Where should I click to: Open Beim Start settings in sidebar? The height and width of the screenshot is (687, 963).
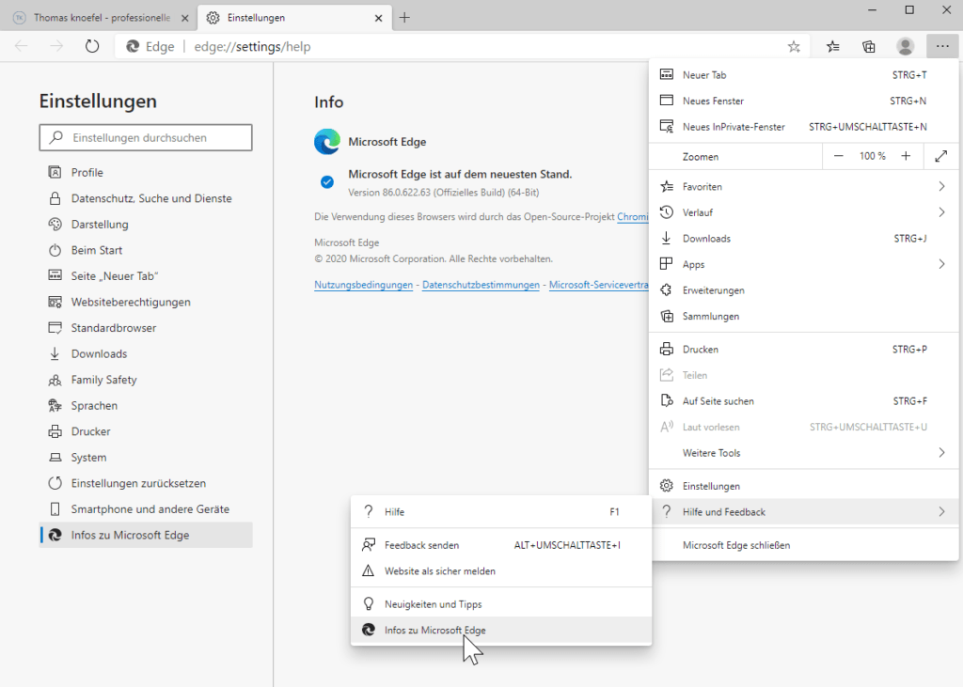coord(146,250)
